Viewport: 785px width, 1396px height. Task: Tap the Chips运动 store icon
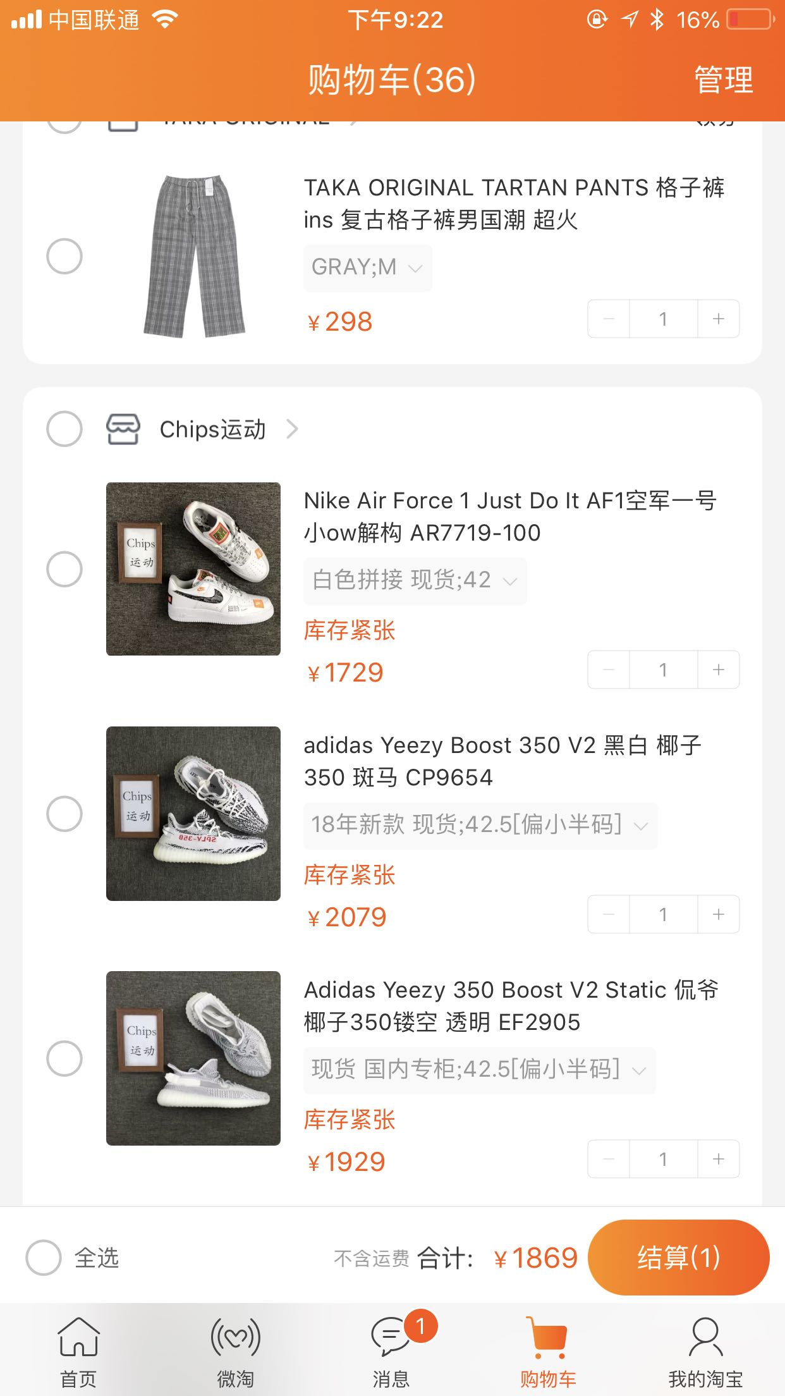point(123,430)
